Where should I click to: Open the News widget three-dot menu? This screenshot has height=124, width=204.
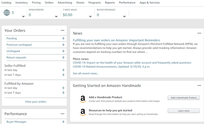(x=199, y=33)
